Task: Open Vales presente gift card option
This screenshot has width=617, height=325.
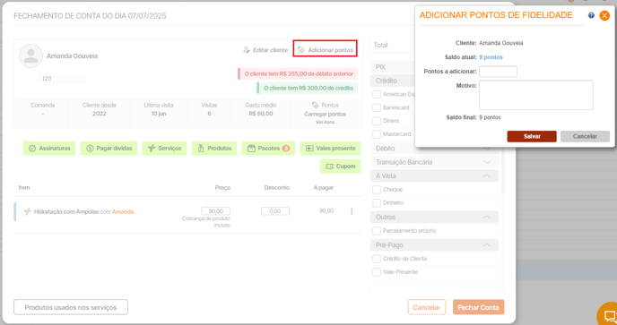Action: [330, 148]
